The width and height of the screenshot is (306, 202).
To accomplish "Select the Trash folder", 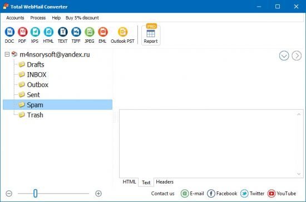I will pos(35,115).
